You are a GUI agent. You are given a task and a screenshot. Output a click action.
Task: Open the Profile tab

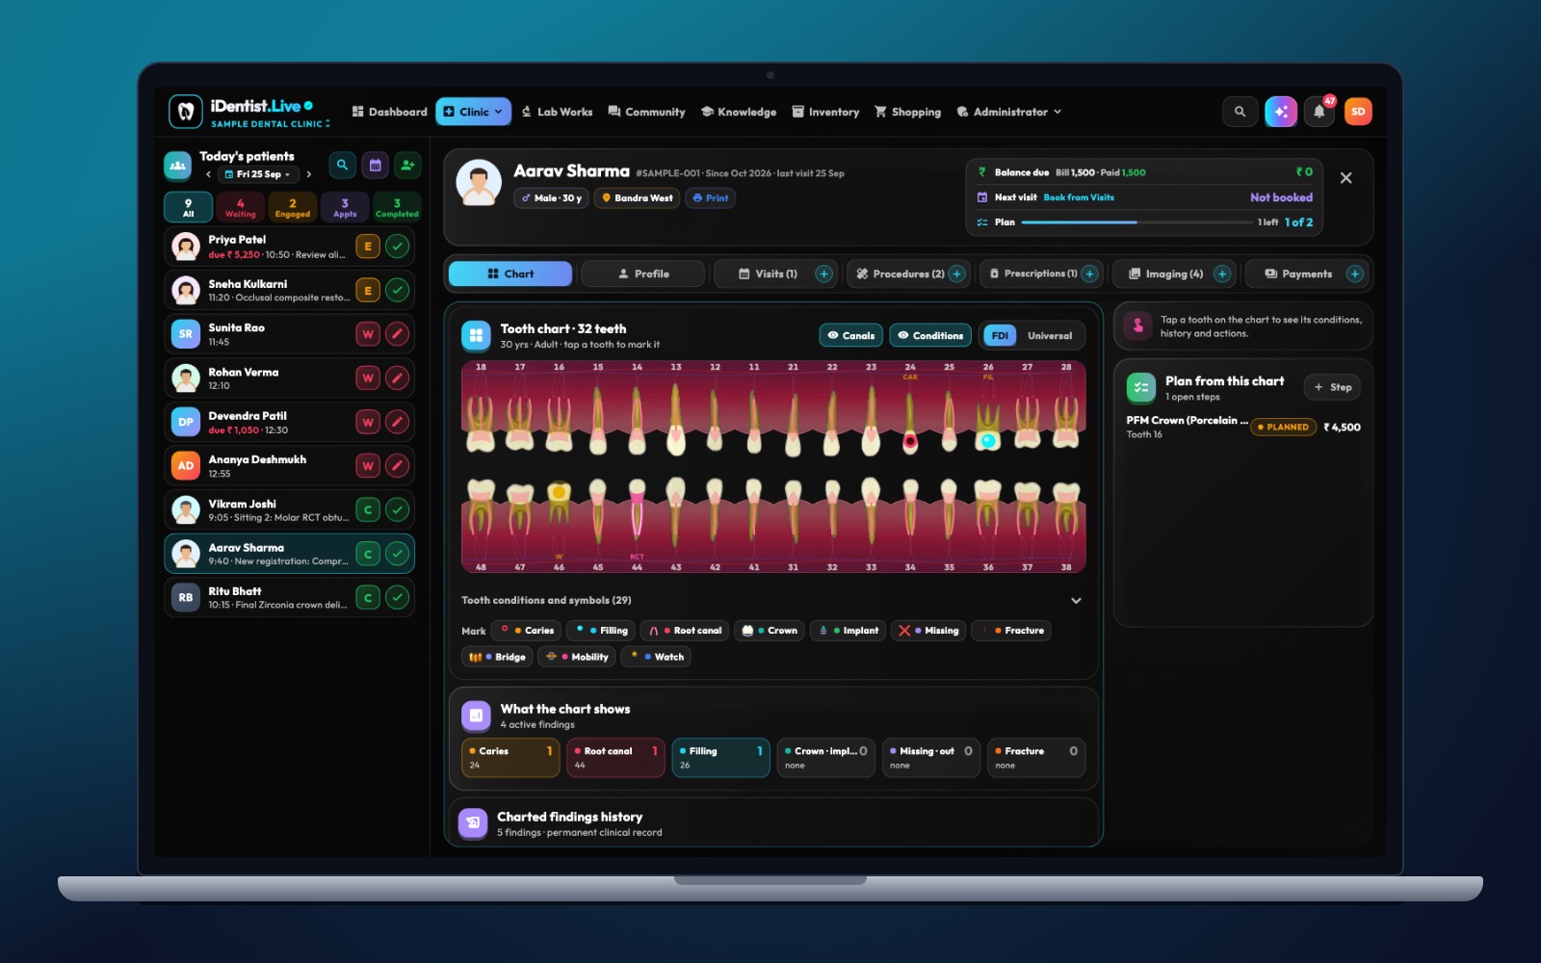(x=643, y=274)
